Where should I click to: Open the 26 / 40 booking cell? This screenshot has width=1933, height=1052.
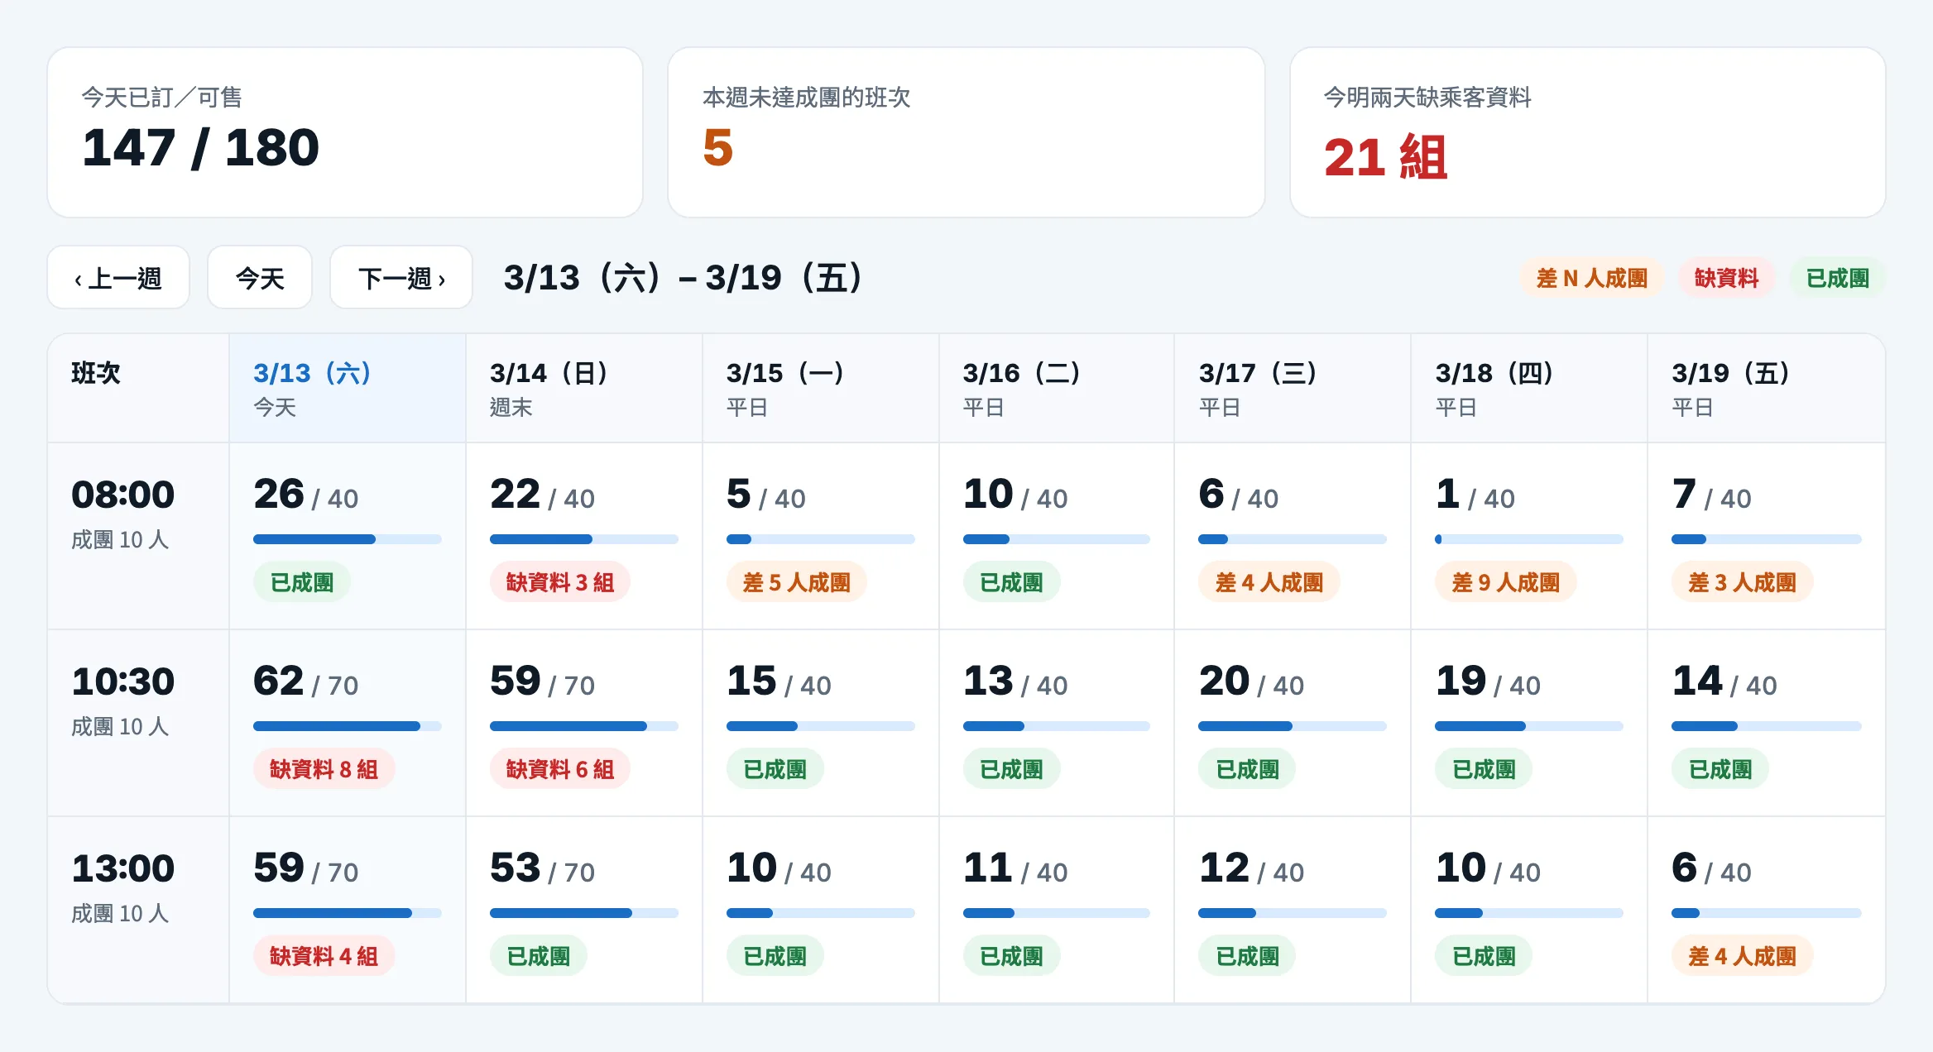click(x=348, y=536)
